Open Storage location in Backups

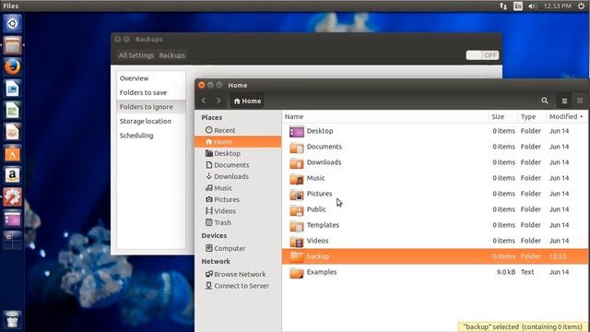tap(151, 121)
